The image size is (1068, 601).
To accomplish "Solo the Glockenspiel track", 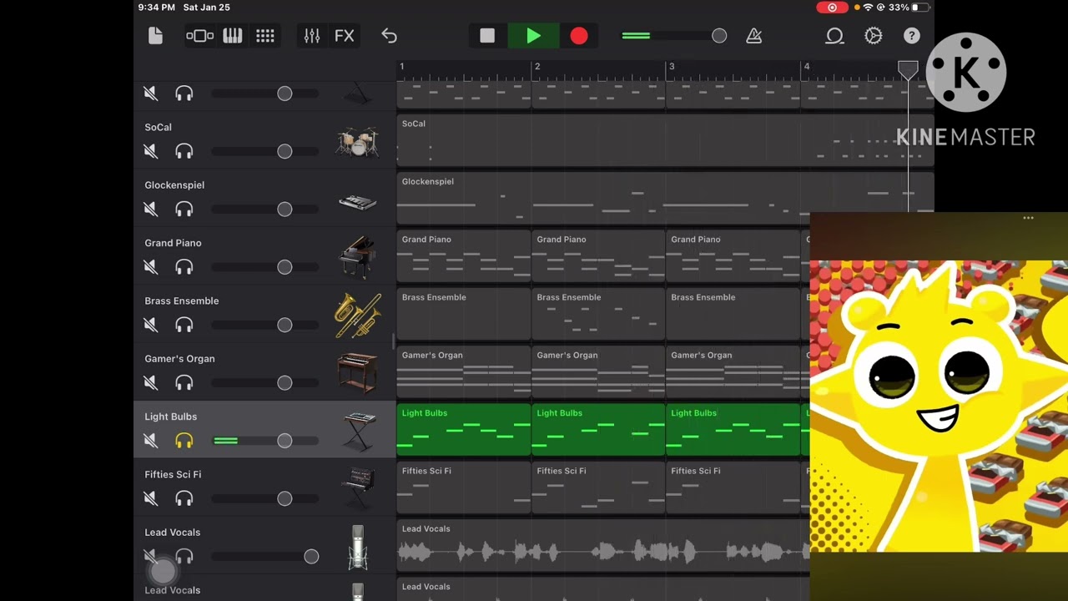I will click(184, 209).
